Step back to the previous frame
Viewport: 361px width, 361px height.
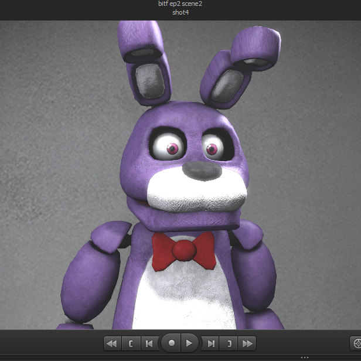pyautogui.click(x=149, y=343)
